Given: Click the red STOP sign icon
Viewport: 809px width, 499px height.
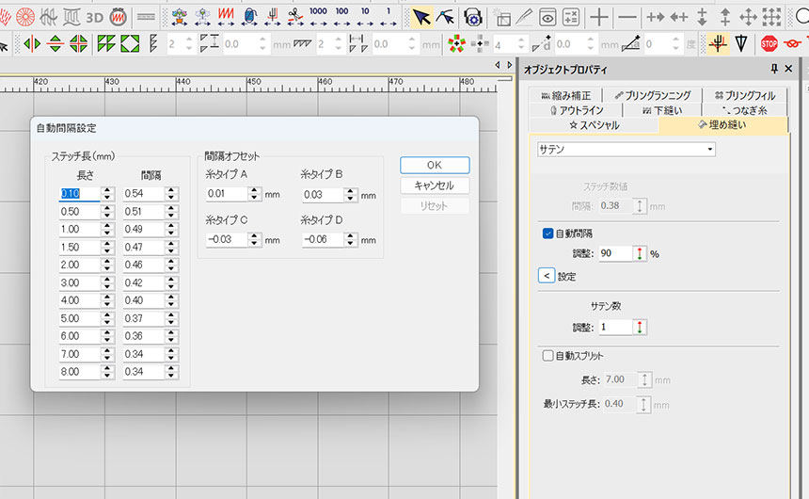Looking at the screenshot, I should click(769, 43).
